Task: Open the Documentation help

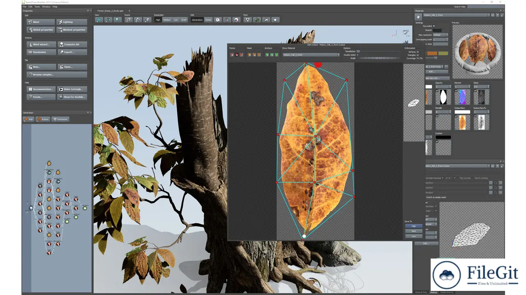Action: click(41, 89)
